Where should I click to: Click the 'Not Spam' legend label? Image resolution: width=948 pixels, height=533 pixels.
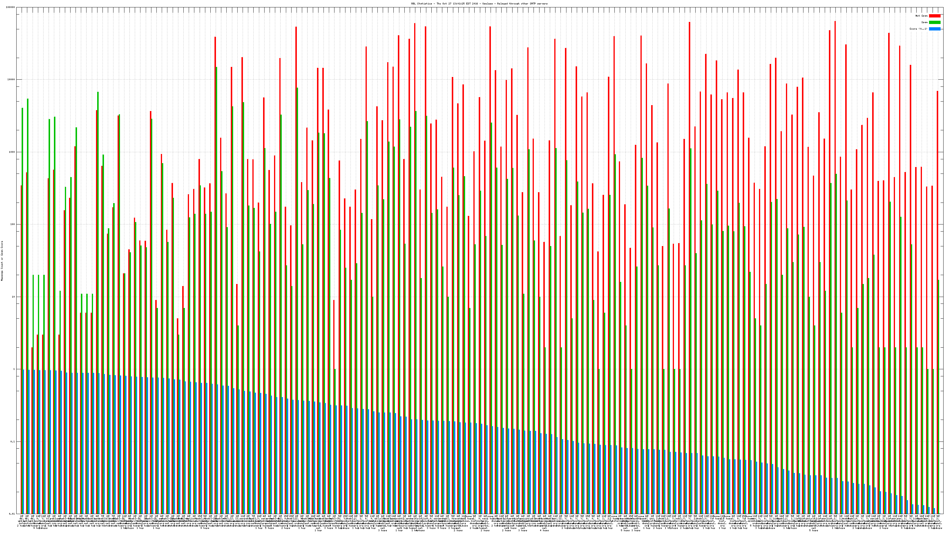(922, 16)
